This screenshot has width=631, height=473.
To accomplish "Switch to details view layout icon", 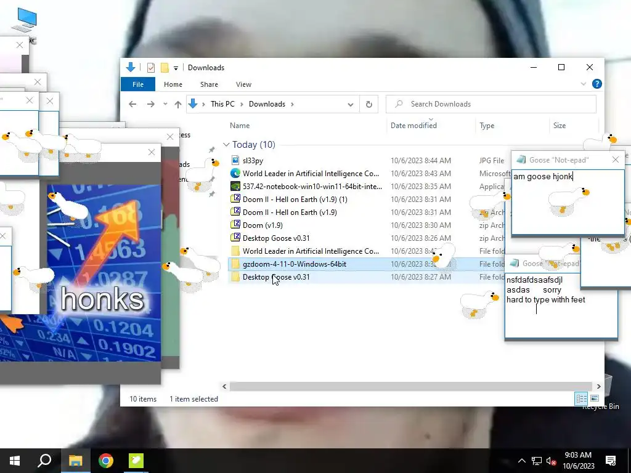I will (581, 398).
